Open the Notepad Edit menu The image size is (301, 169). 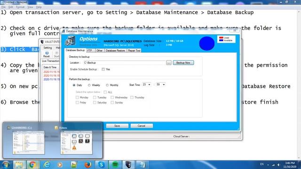(11, 7)
